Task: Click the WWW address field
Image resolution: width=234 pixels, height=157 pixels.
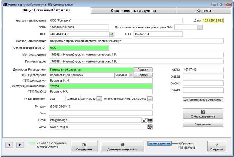Action: click(x=98, y=127)
